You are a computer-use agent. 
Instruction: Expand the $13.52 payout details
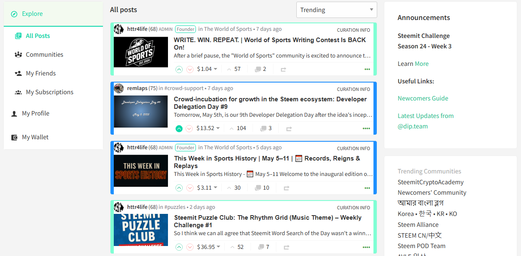208,128
